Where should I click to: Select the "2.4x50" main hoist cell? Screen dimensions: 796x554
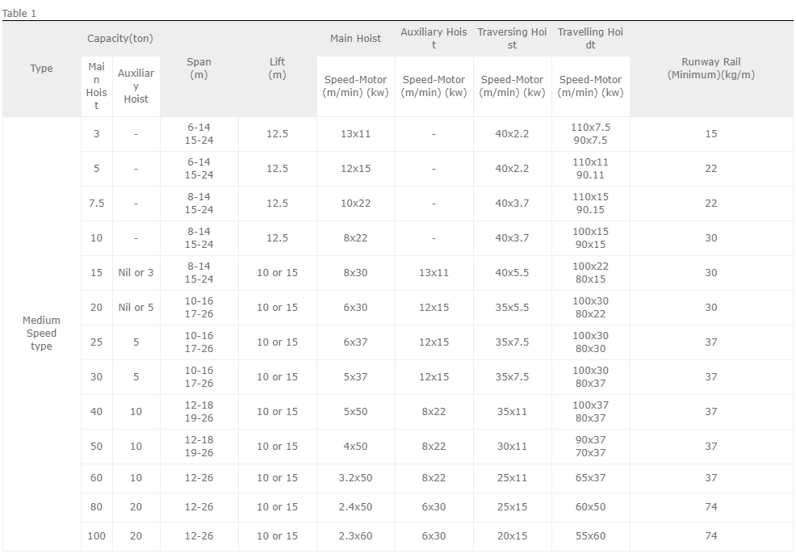(355, 507)
